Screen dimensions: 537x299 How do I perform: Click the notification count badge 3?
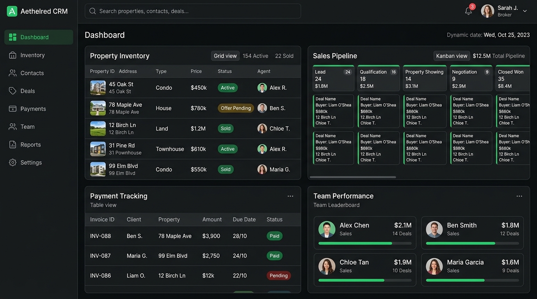(x=472, y=7)
